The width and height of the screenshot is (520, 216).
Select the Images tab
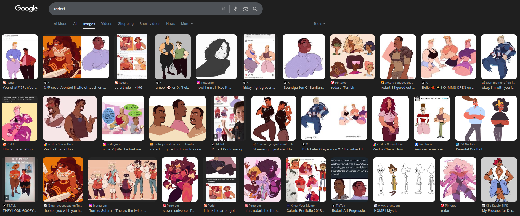click(89, 24)
